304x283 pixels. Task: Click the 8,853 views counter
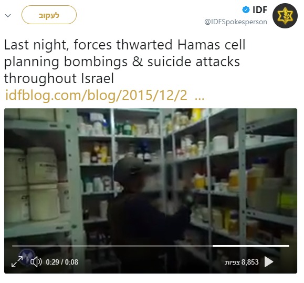tap(242, 262)
